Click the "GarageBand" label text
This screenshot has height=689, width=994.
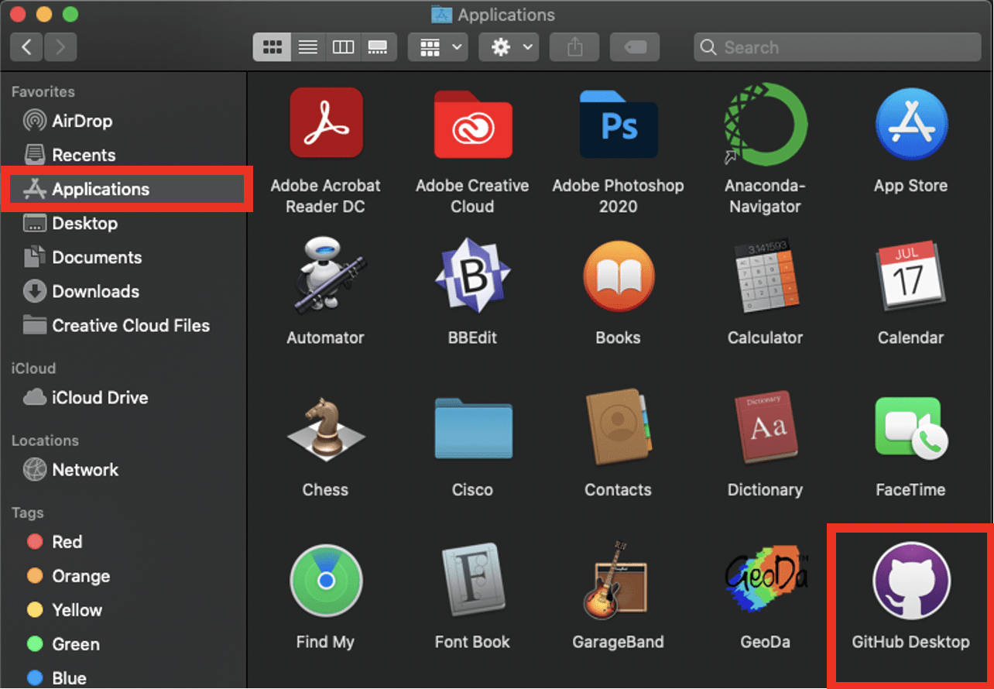pyautogui.click(x=619, y=642)
